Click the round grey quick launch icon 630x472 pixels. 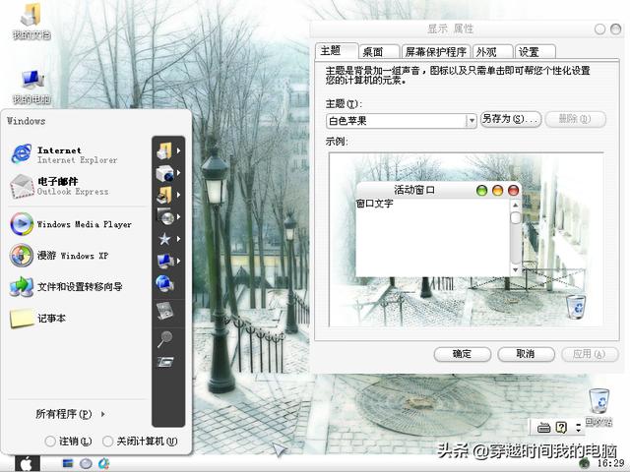point(86,463)
